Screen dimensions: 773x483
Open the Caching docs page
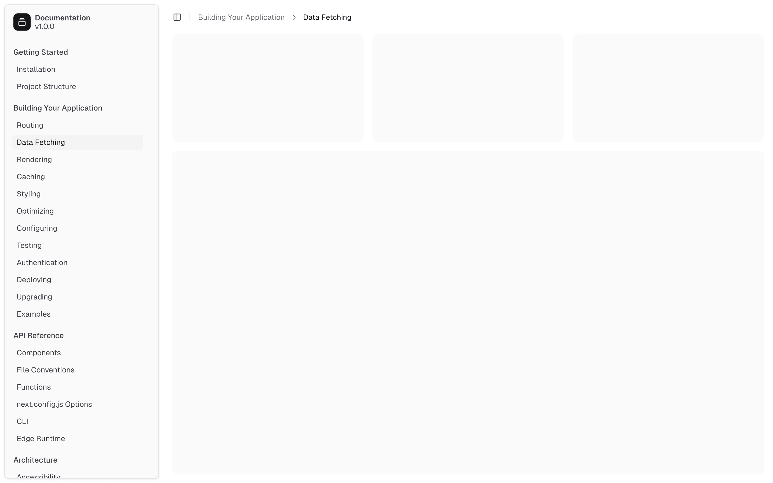31,177
